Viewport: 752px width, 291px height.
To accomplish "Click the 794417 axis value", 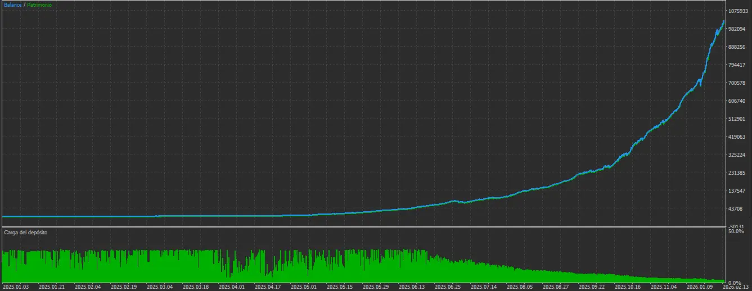I will tap(737, 65).
